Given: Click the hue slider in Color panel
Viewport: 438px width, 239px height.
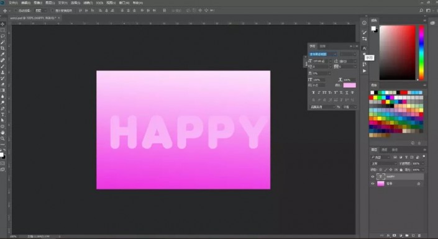Looking at the screenshot, I should click(421, 53).
